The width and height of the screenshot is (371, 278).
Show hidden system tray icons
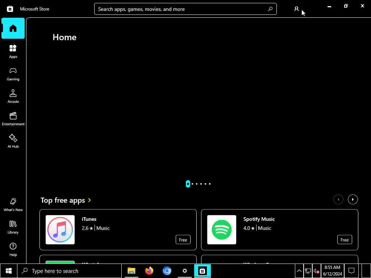pos(299,271)
